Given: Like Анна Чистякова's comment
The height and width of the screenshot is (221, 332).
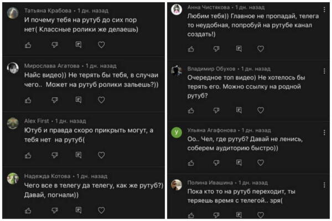Looking at the screenshot, I should (x=191, y=49).
